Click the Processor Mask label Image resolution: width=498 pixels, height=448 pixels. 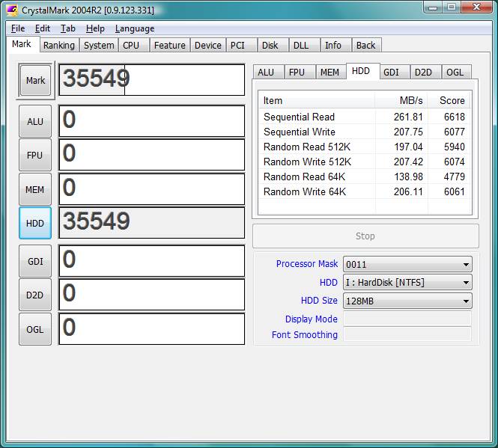(307, 264)
